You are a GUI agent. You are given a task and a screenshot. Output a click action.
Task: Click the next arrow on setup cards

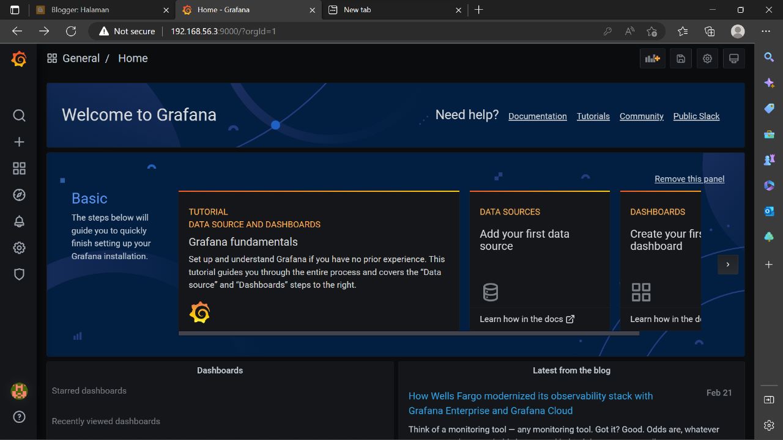[x=728, y=265]
